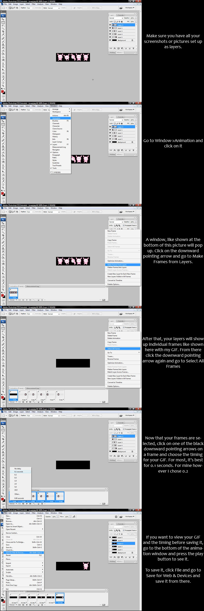Open the Actions tab in the first screenshot
This screenshot has height=611, width=204.
click(120, 53)
